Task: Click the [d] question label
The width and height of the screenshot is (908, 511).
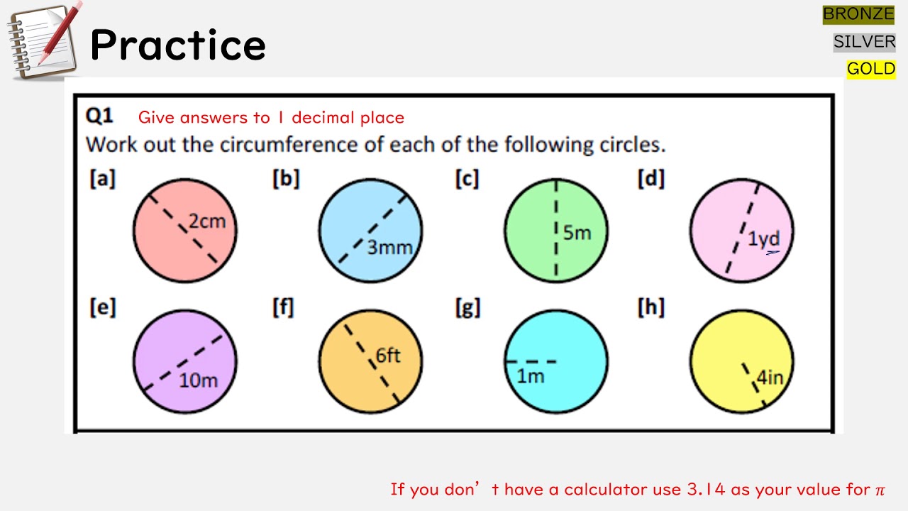Action: pyautogui.click(x=650, y=179)
